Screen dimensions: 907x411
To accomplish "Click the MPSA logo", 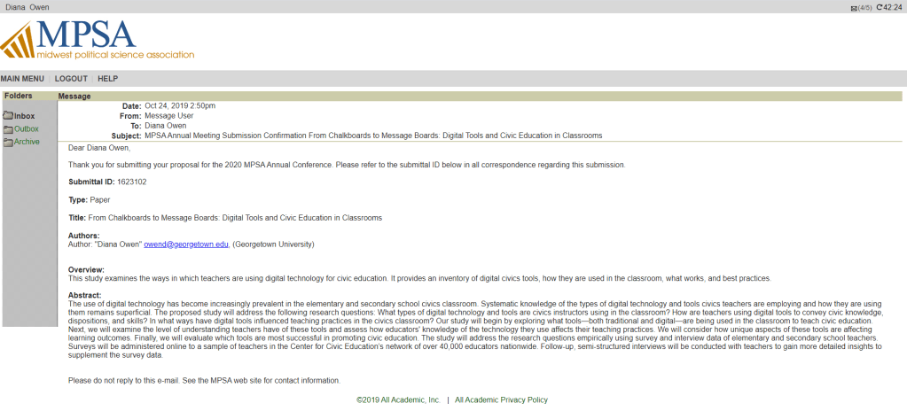I will pyautogui.click(x=98, y=40).
